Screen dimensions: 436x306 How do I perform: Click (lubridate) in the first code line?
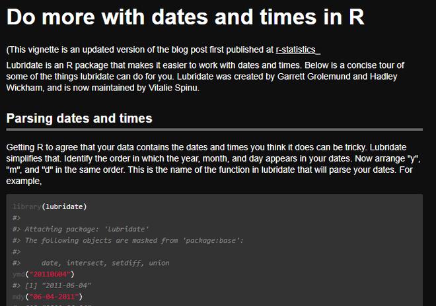click(x=64, y=206)
